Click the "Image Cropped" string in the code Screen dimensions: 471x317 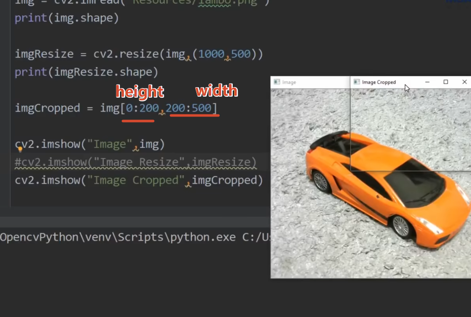[136, 180]
